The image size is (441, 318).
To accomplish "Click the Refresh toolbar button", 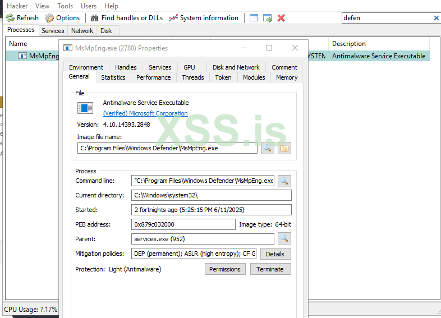I will tap(22, 18).
